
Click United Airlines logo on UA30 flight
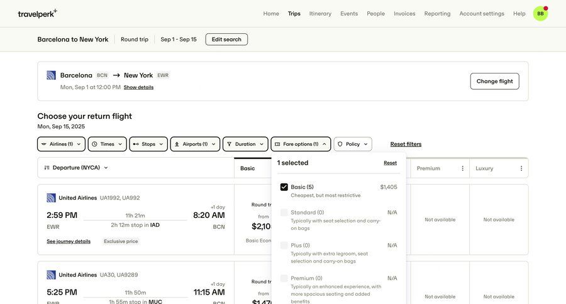click(52, 275)
